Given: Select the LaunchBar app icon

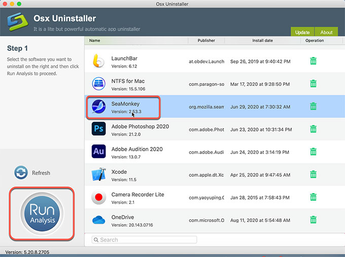Looking at the screenshot, I should (x=98, y=61).
